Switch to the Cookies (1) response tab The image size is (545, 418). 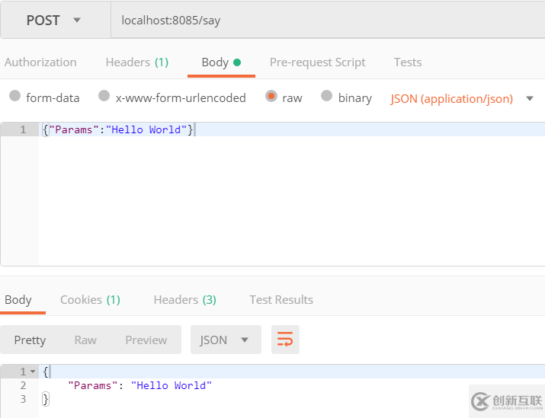coord(91,300)
